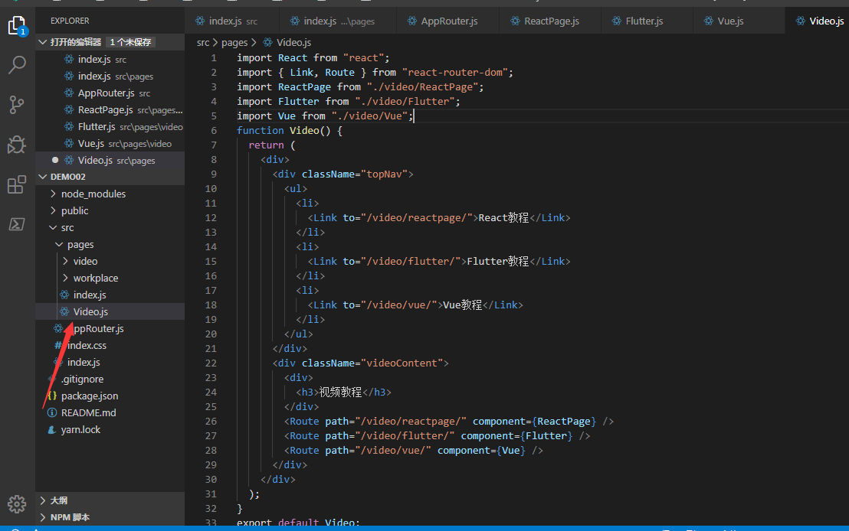Screen dimensions: 849x531
Task: Open Source Control view icon
Action: 17,104
